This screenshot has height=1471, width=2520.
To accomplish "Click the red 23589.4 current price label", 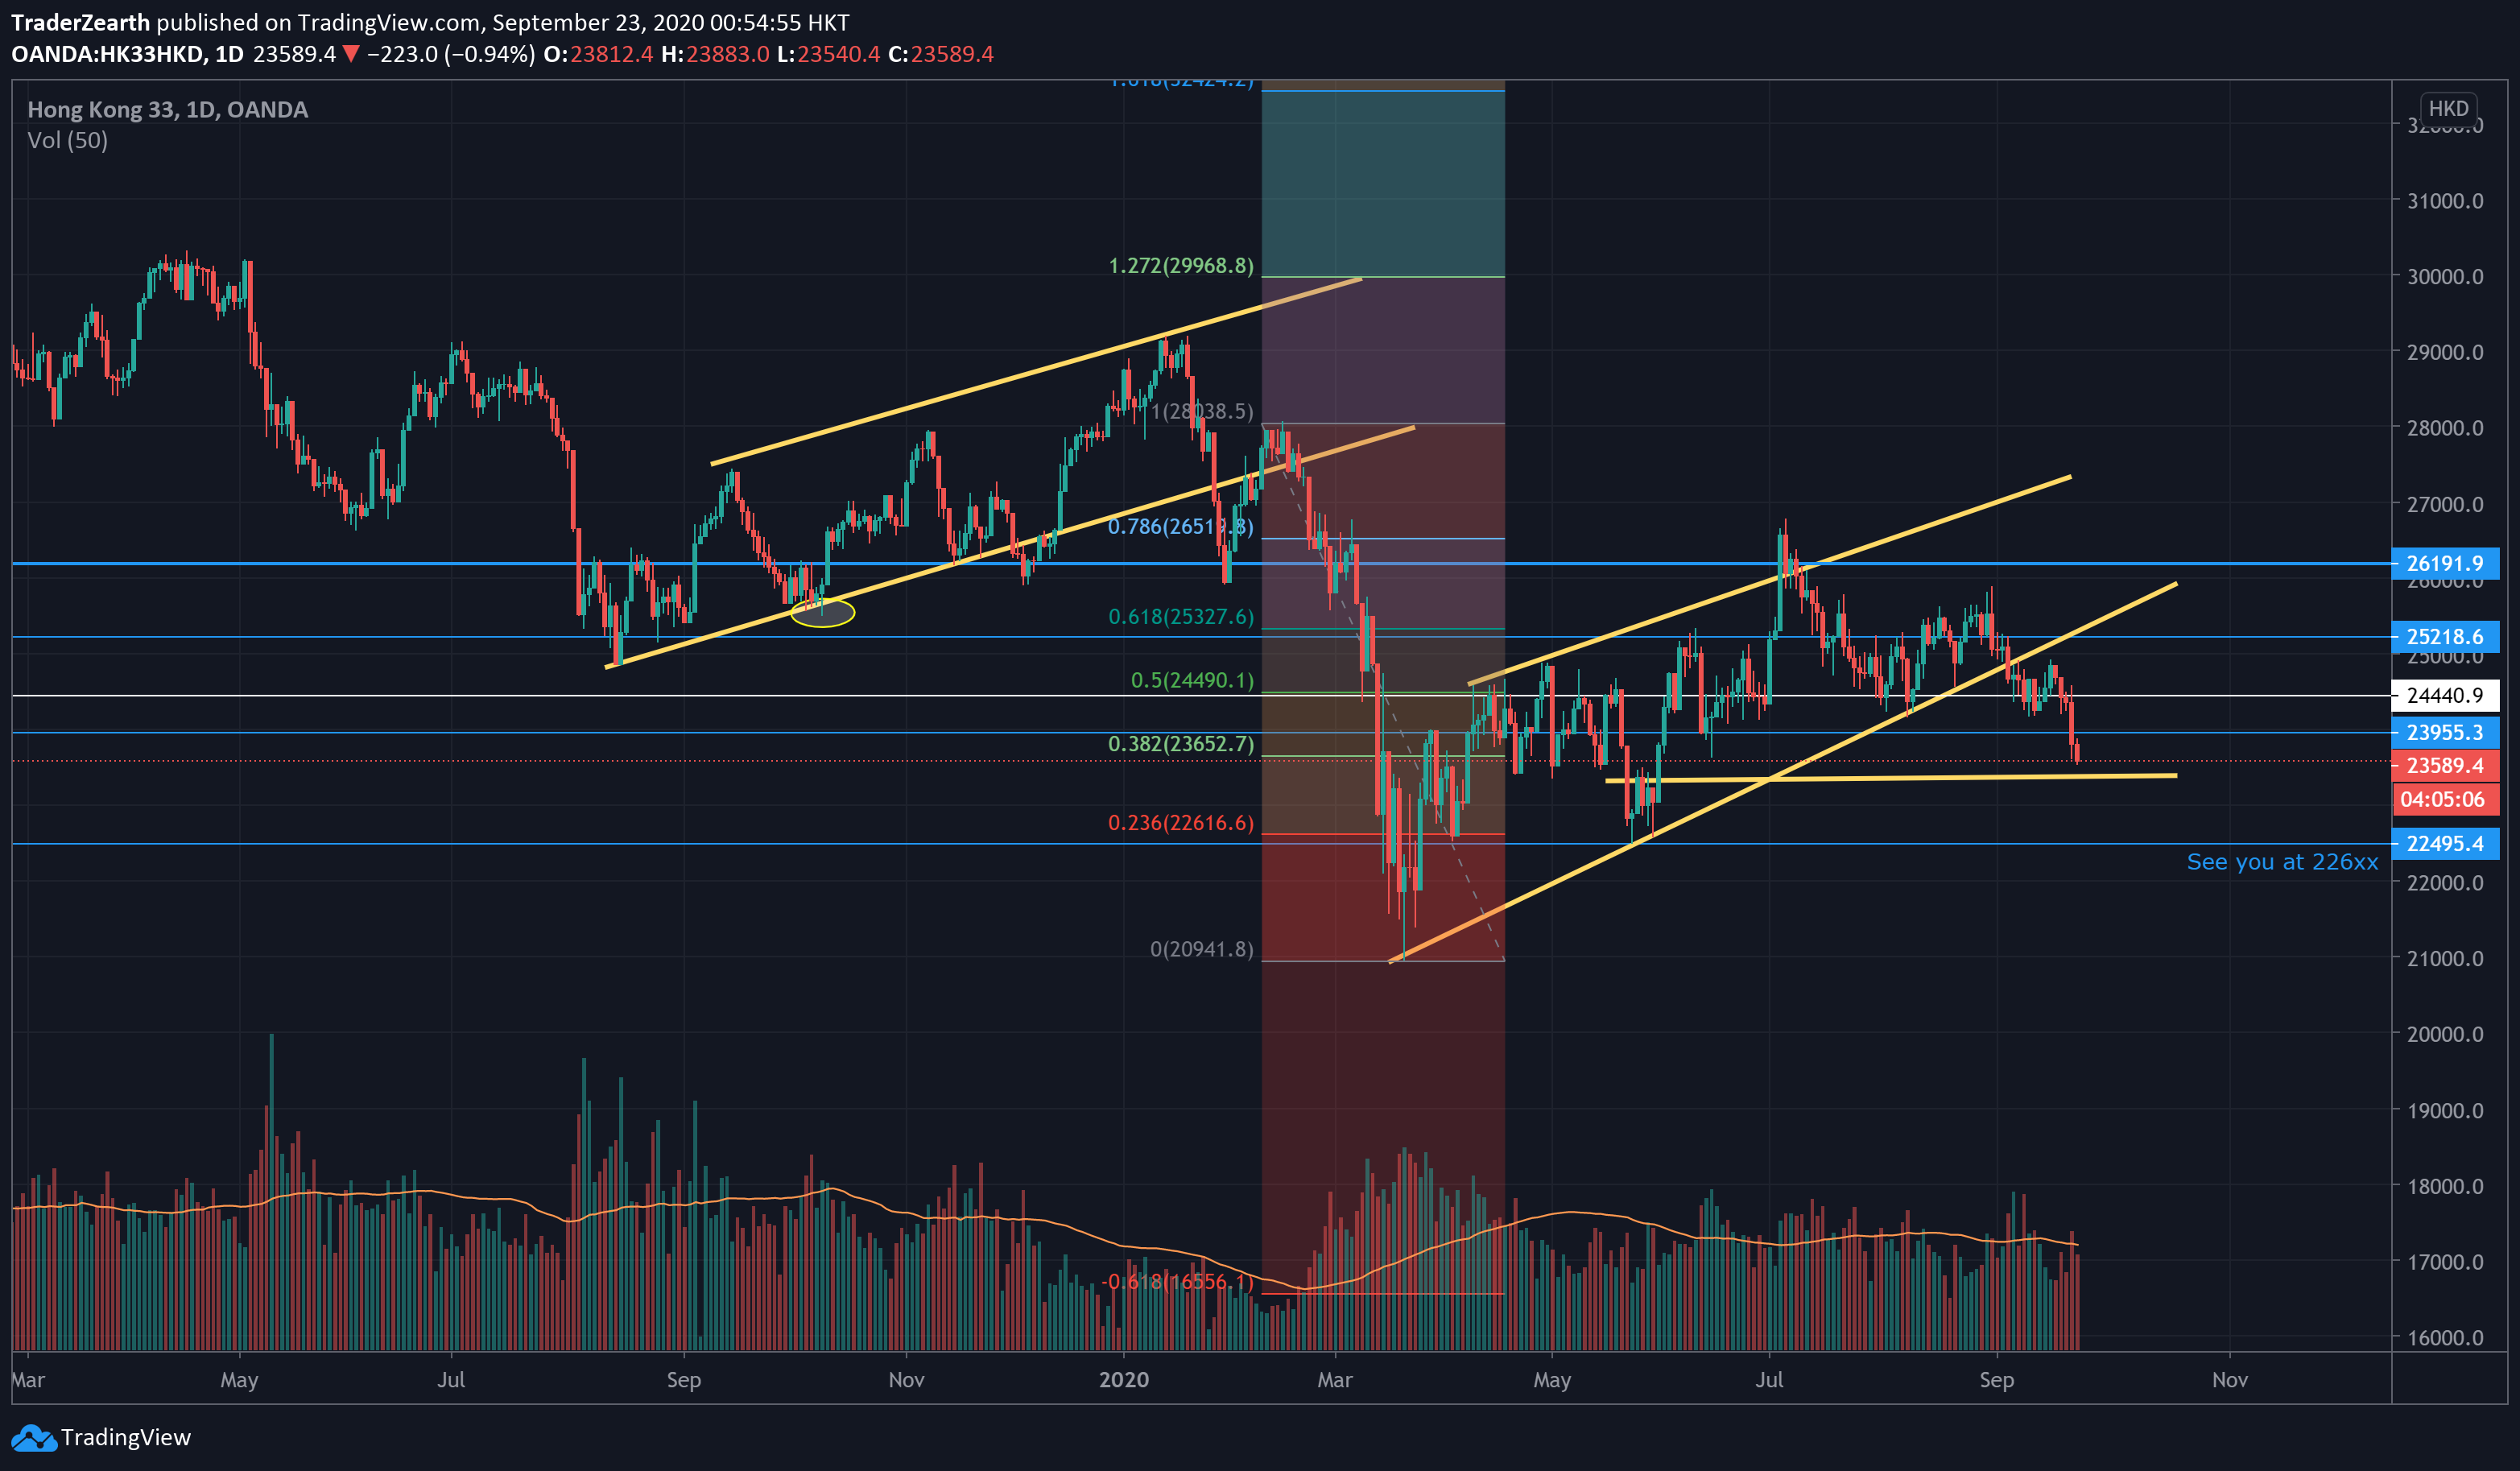I will tap(2444, 765).
